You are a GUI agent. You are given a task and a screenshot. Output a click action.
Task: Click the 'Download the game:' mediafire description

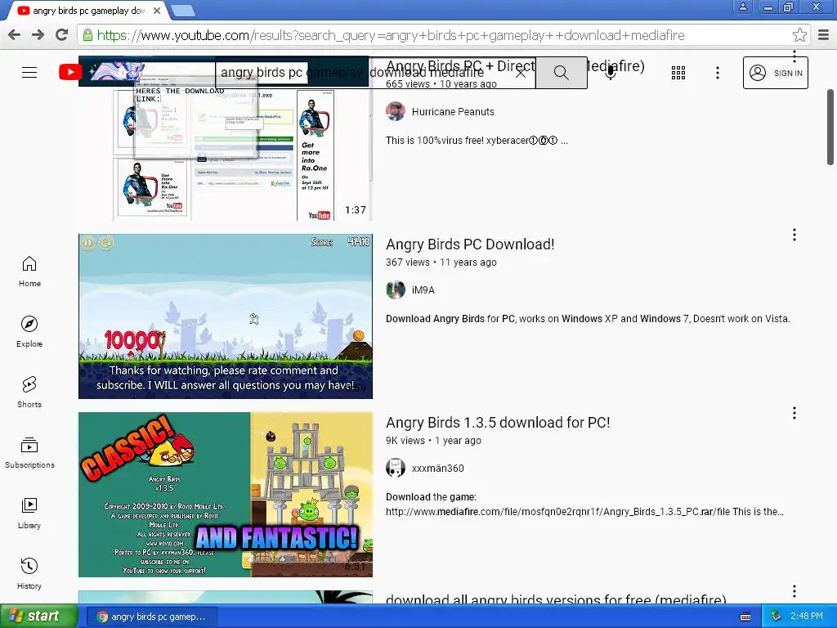584,504
